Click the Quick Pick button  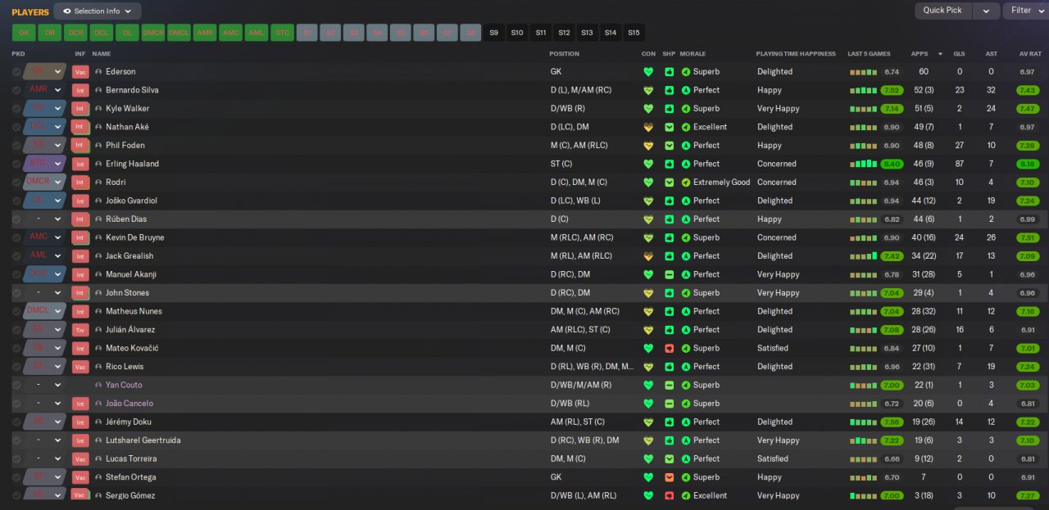(x=942, y=11)
